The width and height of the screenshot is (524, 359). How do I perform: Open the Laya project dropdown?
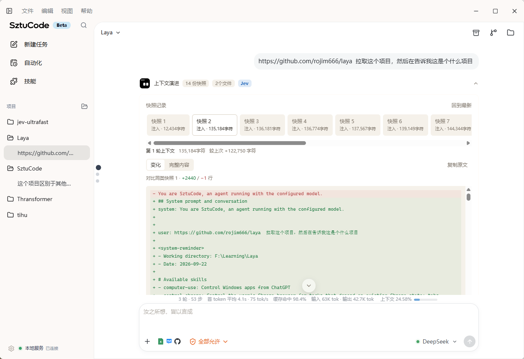point(110,33)
